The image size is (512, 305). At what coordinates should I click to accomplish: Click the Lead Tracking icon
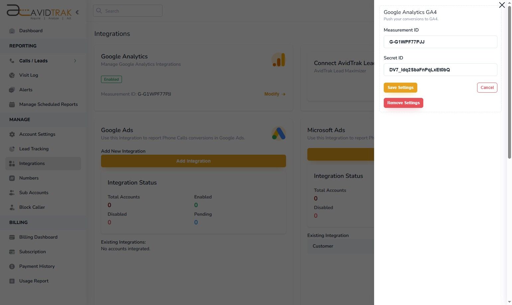[x=12, y=149]
